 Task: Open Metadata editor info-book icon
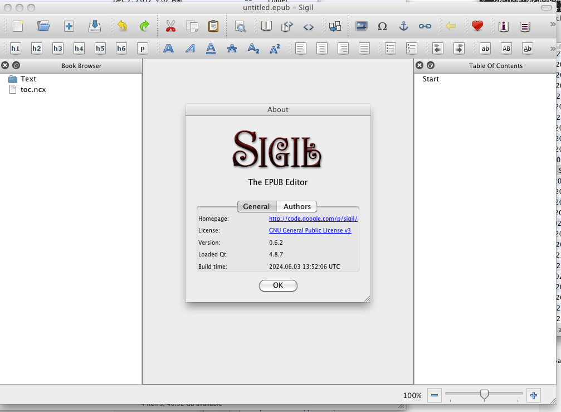point(504,27)
